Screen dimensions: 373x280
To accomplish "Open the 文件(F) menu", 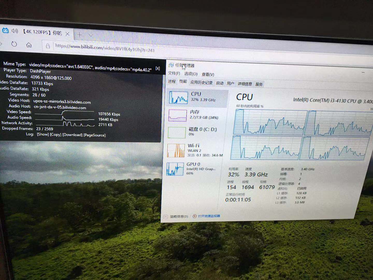I will point(174,73).
